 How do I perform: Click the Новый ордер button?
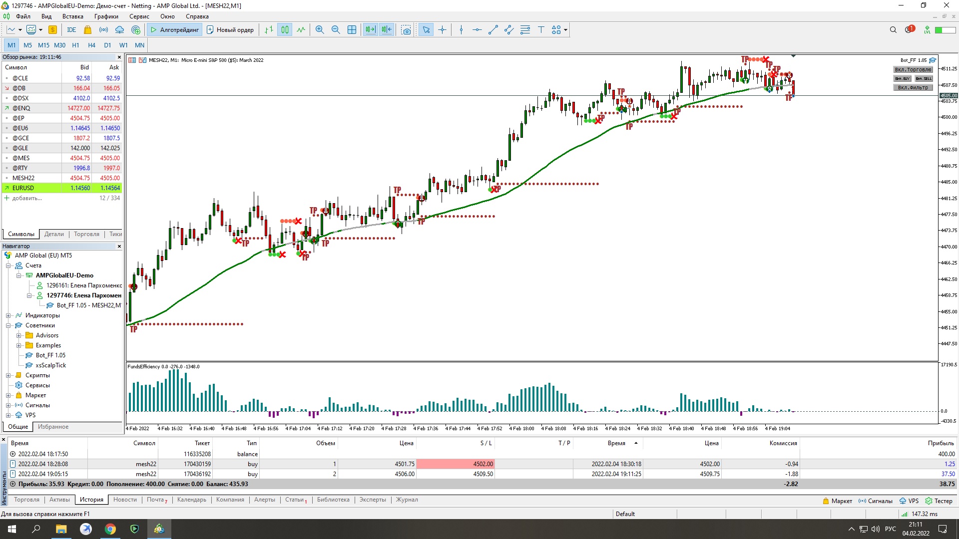230,30
